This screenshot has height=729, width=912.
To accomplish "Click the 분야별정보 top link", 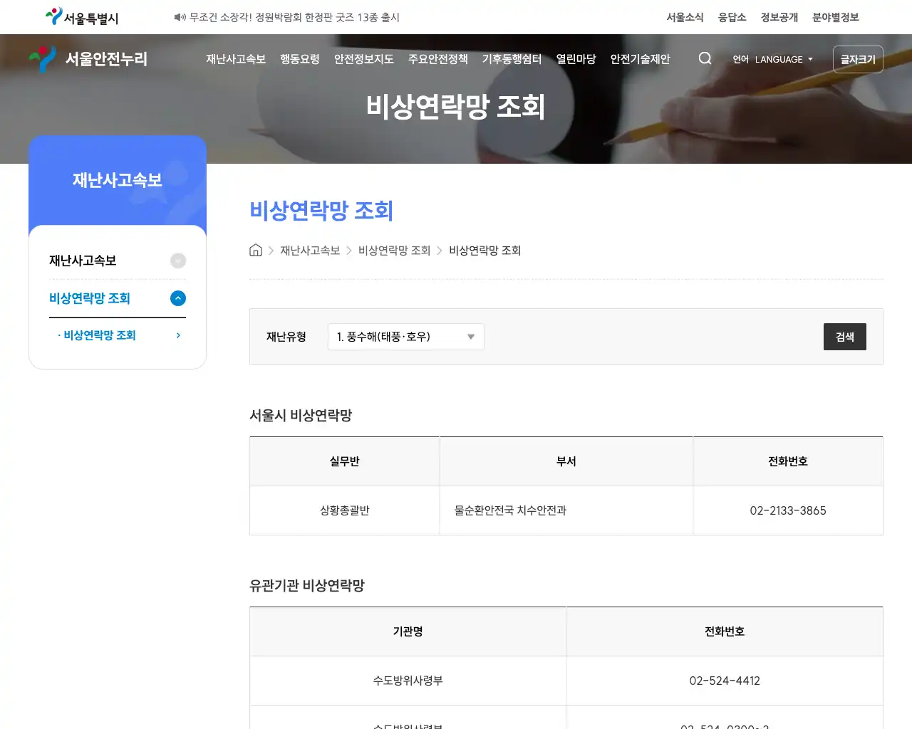I will (836, 17).
